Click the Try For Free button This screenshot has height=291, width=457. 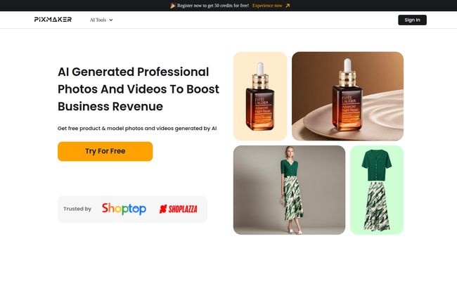coord(105,151)
